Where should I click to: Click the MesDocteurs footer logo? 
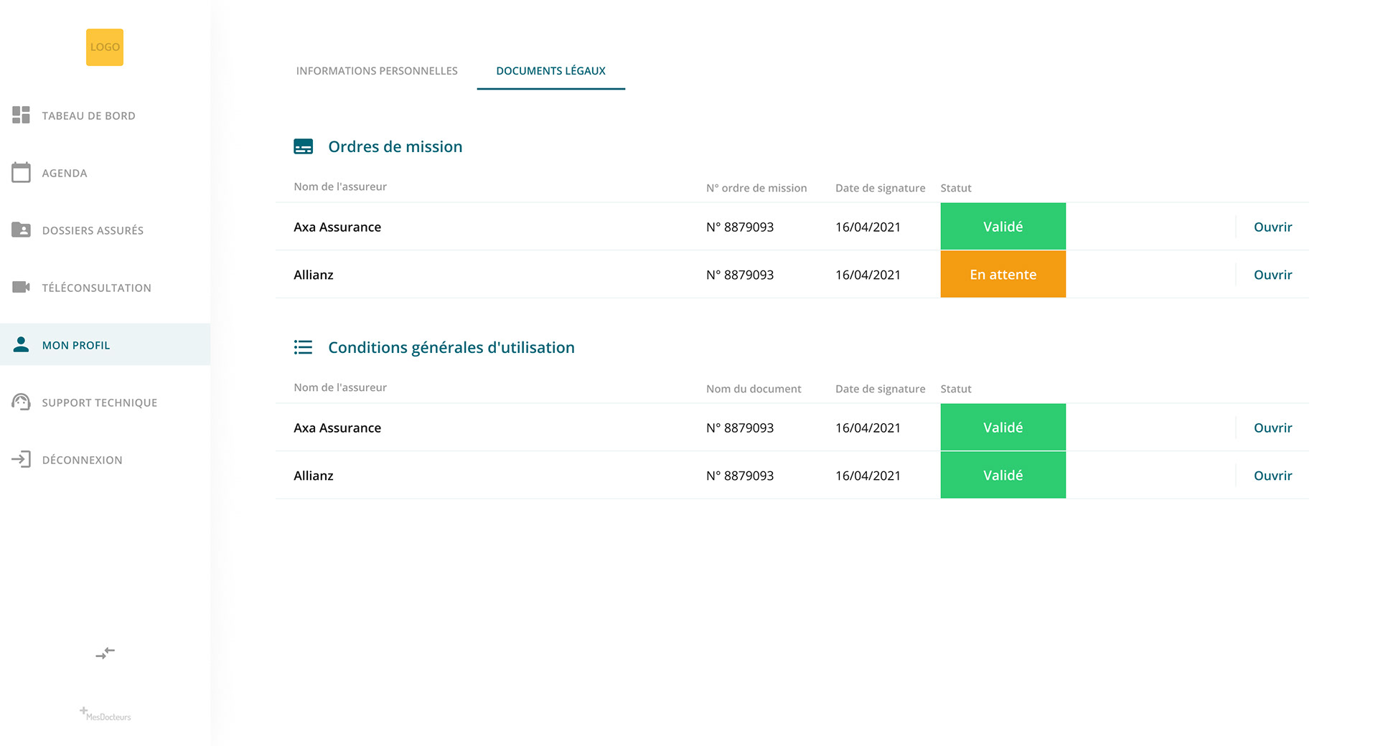pos(105,714)
